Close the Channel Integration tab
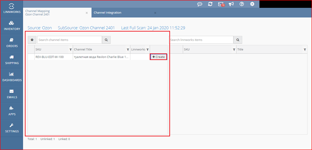The height and width of the screenshot is (150, 312). pos(155,13)
